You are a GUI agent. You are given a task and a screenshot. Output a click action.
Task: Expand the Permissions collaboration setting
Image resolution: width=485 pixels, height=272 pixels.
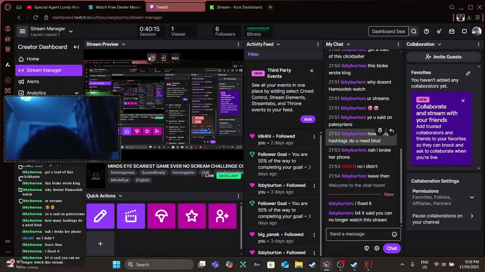tap(472, 197)
